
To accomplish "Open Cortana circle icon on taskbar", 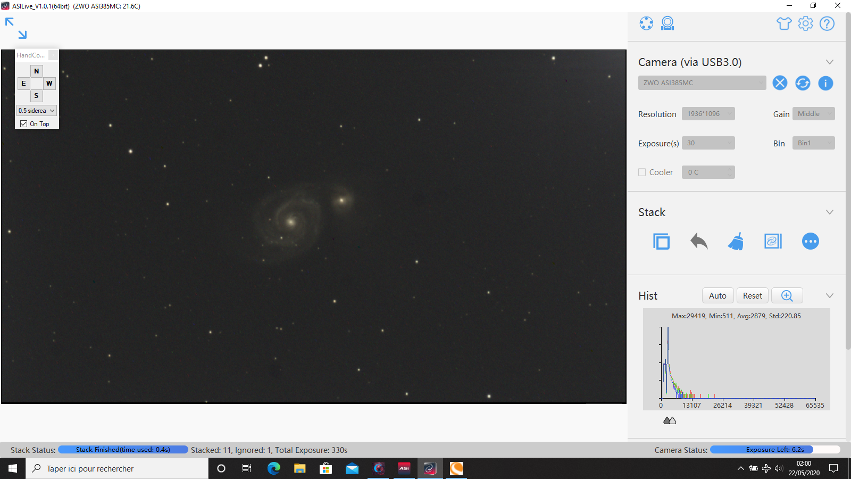I will click(221, 468).
